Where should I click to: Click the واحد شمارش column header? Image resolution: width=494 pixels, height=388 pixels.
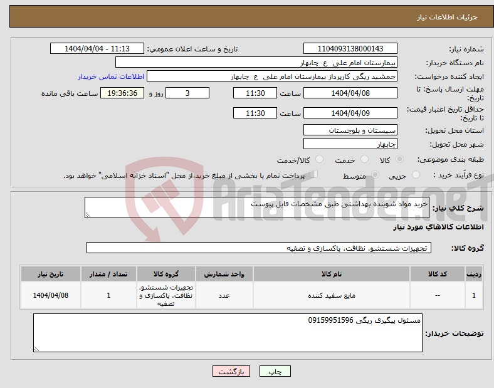pyautogui.click(x=224, y=274)
